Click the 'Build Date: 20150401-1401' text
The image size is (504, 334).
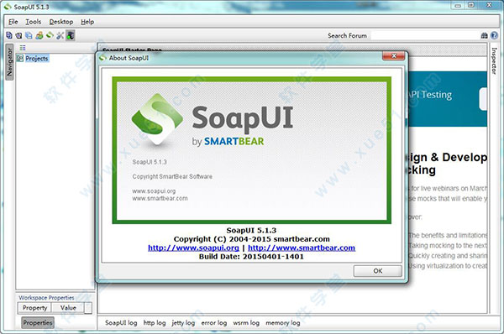pos(251,256)
